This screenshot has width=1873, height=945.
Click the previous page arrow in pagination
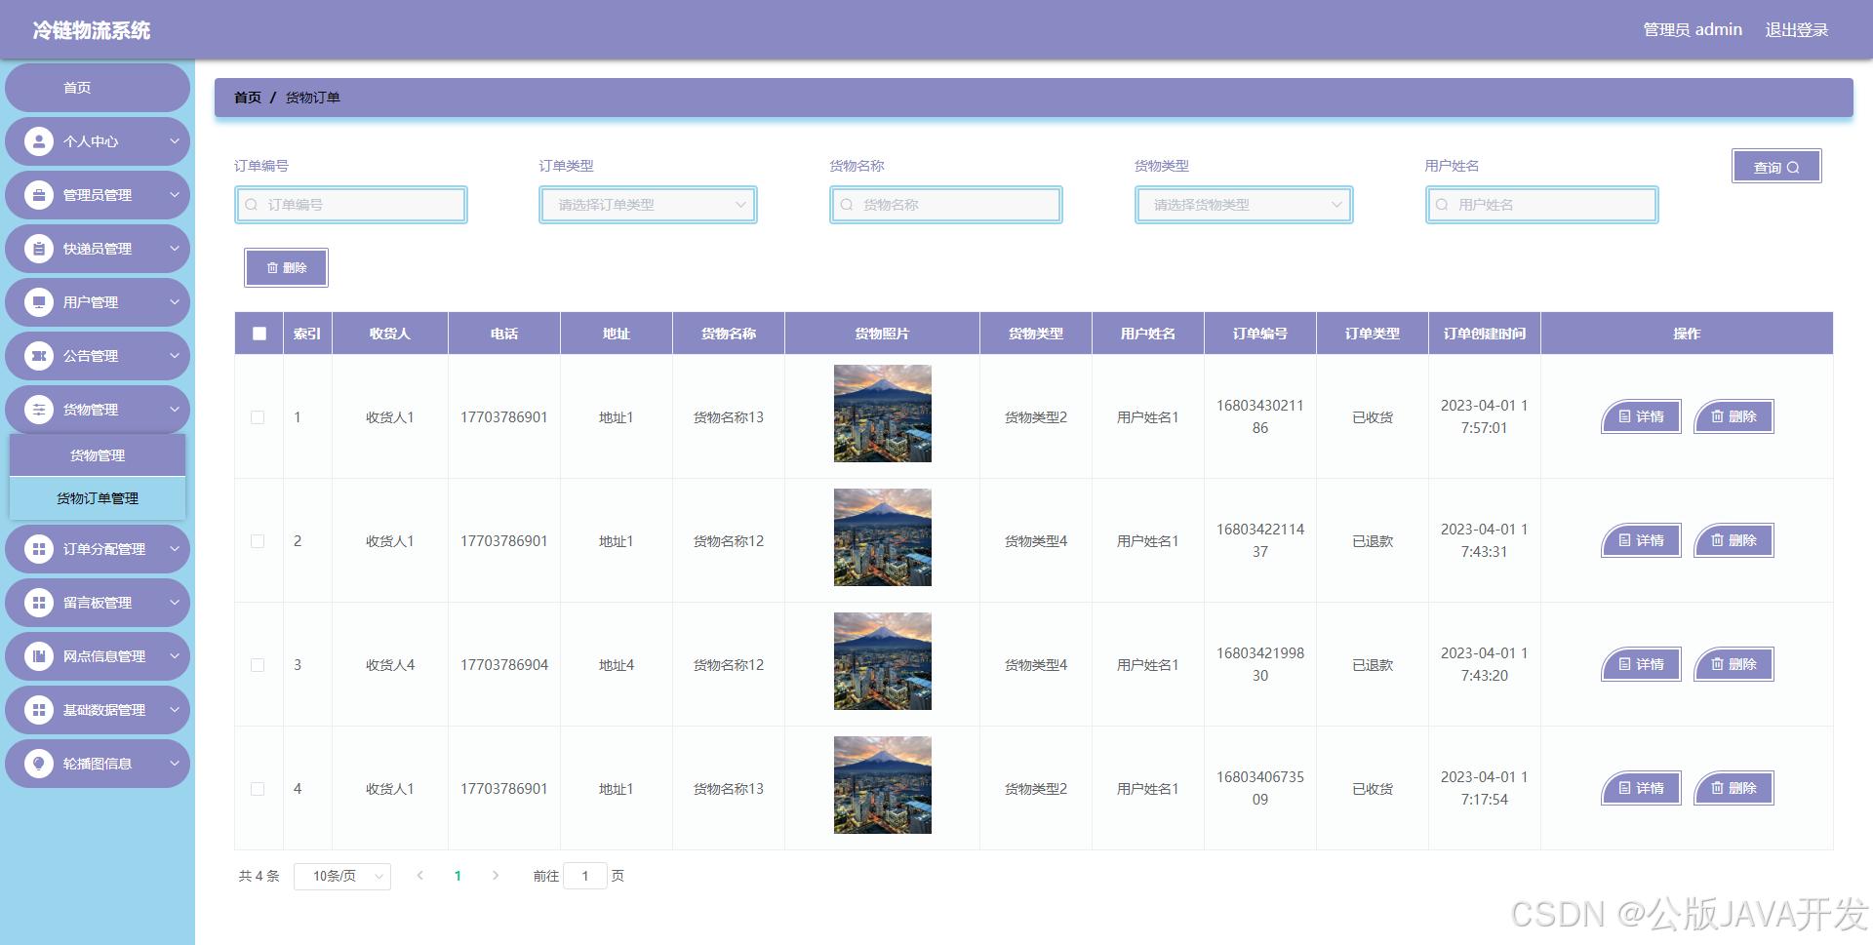pyautogui.click(x=420, y=876)
